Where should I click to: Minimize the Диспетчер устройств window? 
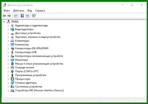point(122,5)
